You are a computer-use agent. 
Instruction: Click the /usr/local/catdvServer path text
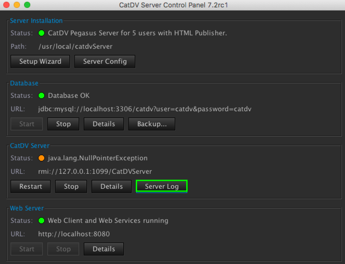coord(76,46)
